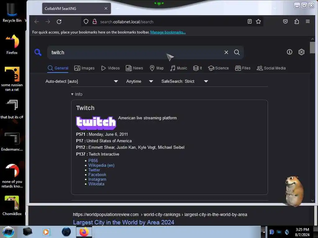Image resolution: width=318 pixels, height=238 pixels.
Task: Open tracking protection shield icon
Action: pyautogui.click(x=86, y=22)
